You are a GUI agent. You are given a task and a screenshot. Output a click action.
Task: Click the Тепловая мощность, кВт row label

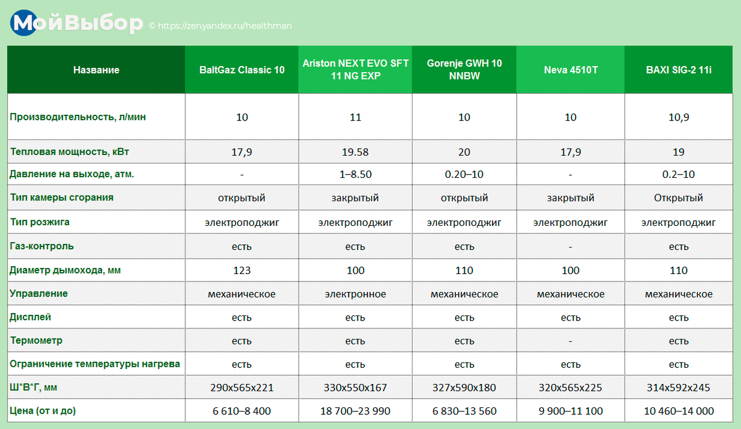point(70,151)
